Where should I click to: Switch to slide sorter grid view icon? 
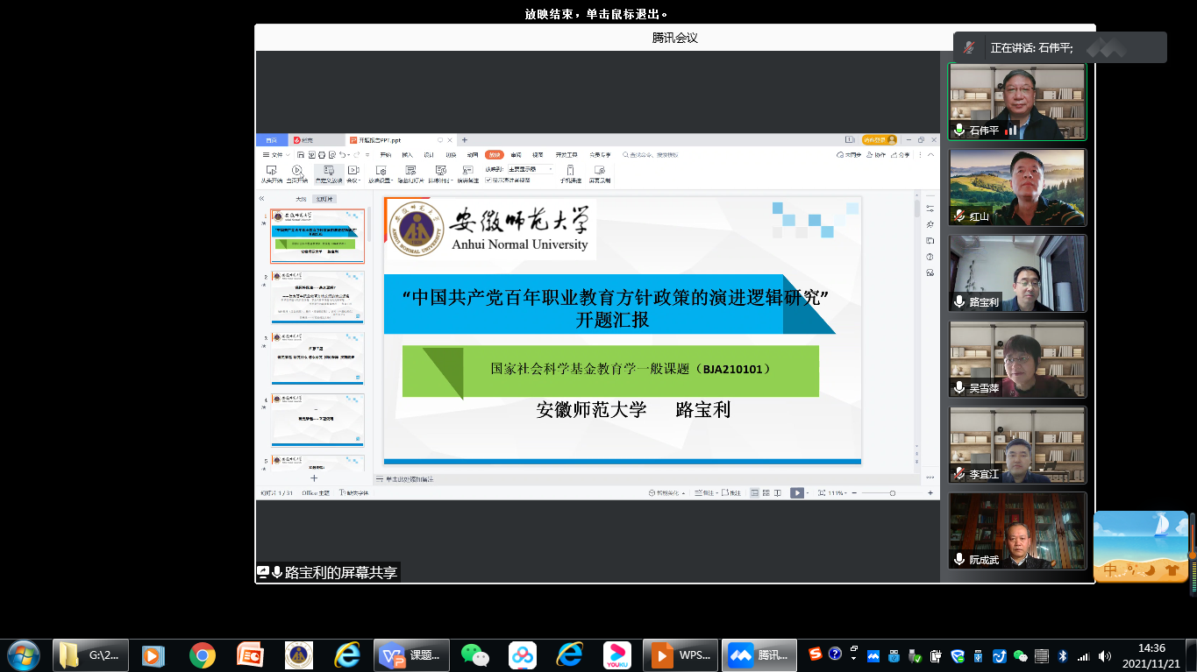coord(766,493)
